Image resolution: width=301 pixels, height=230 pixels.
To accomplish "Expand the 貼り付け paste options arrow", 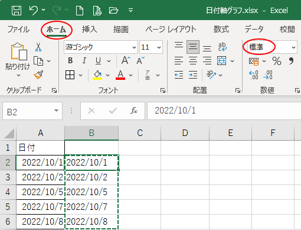I will (x=18, y=75).
